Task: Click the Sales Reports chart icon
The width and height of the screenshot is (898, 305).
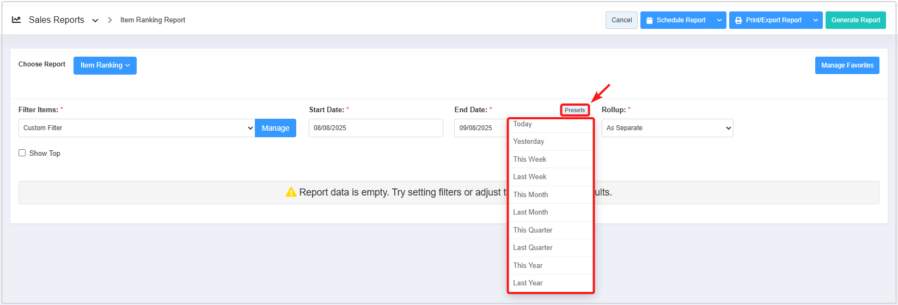Action: (x=16, y=20)
